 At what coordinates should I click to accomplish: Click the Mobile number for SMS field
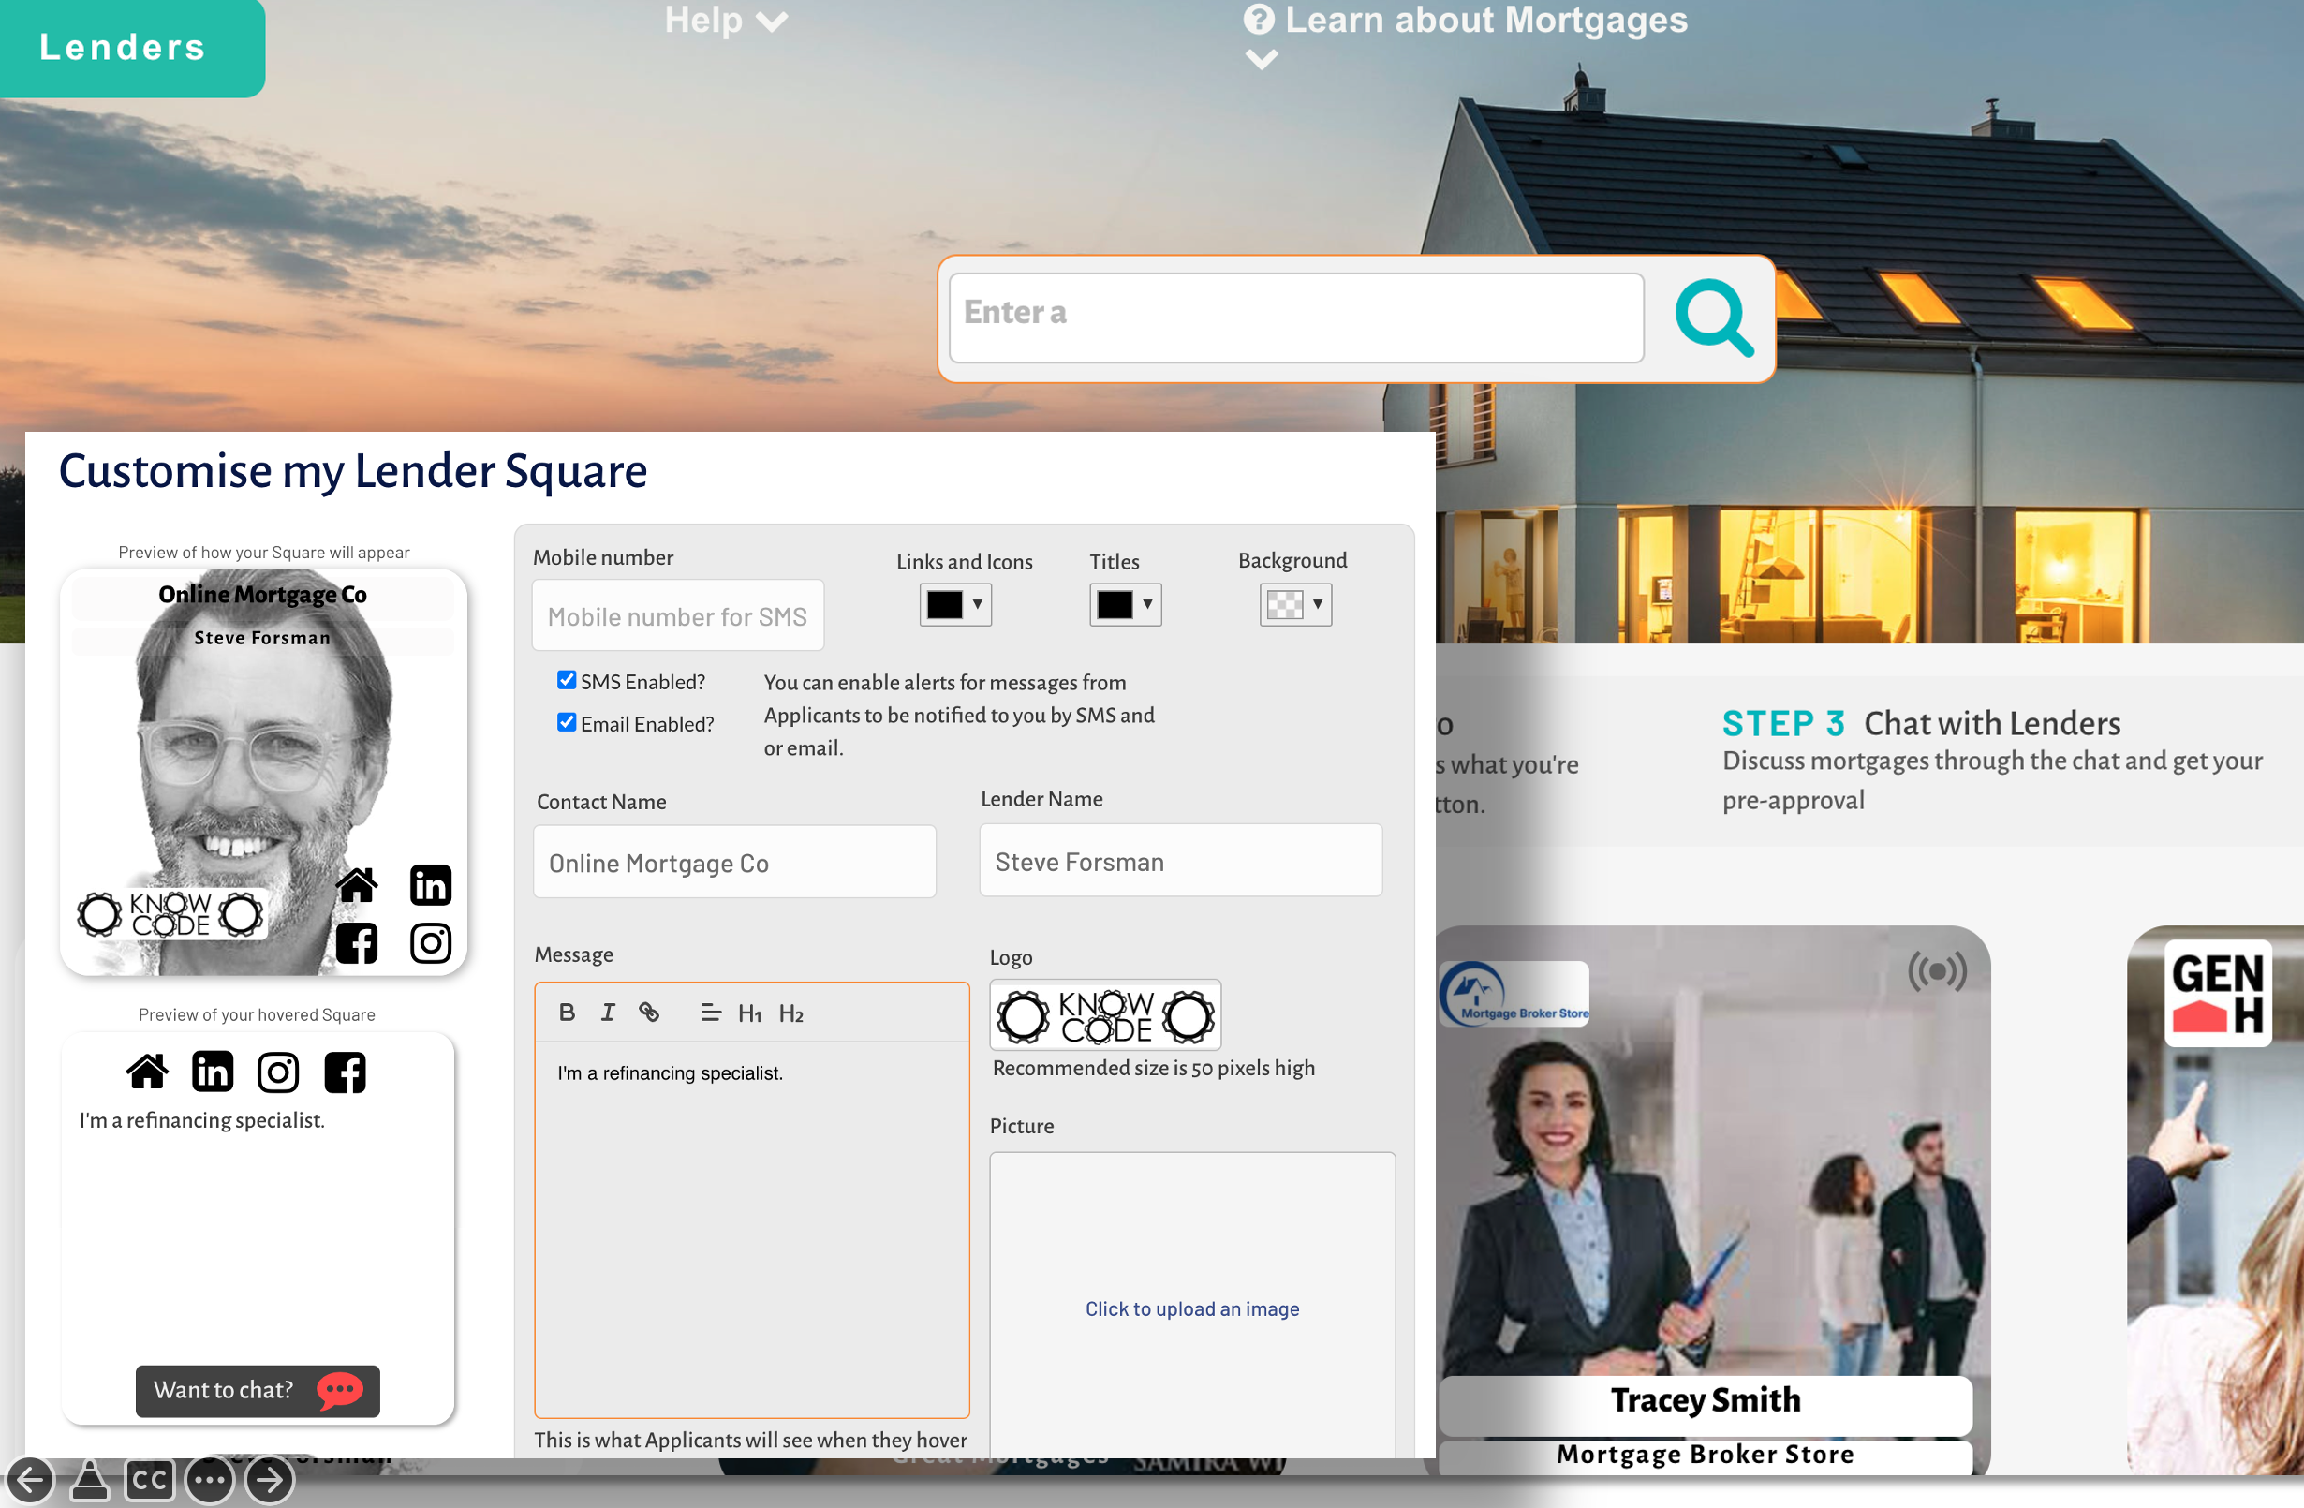(x=678, y=615)
